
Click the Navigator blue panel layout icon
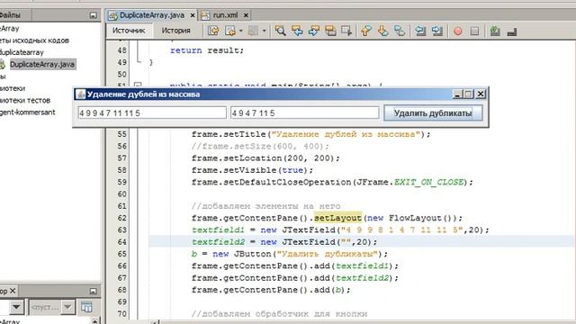tap(86, 307)
